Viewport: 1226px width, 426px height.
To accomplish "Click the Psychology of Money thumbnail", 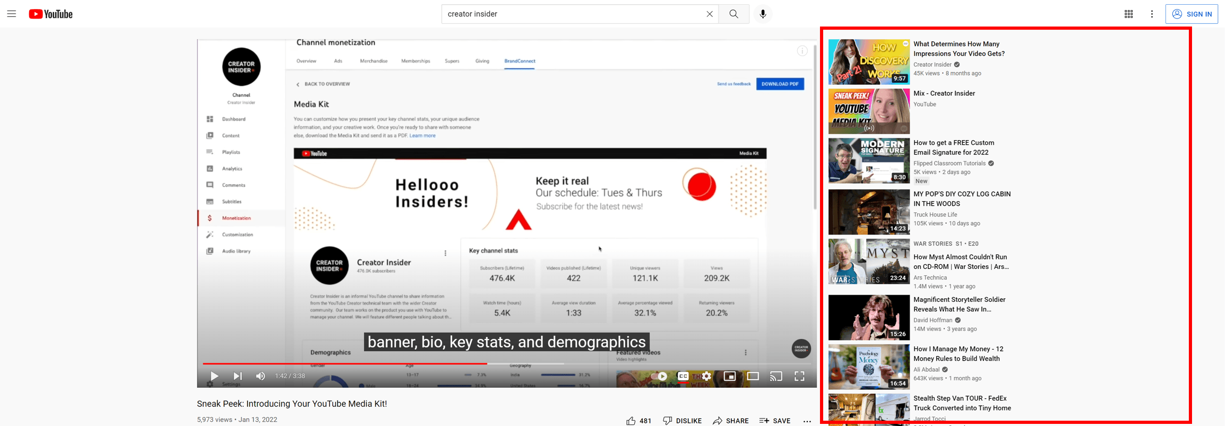I will [x=869, y=367].
